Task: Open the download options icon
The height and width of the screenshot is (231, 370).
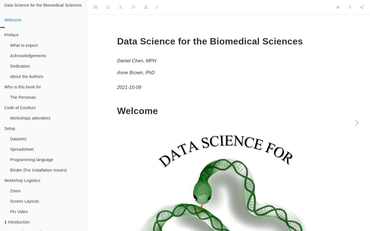Action: point(146,7)
